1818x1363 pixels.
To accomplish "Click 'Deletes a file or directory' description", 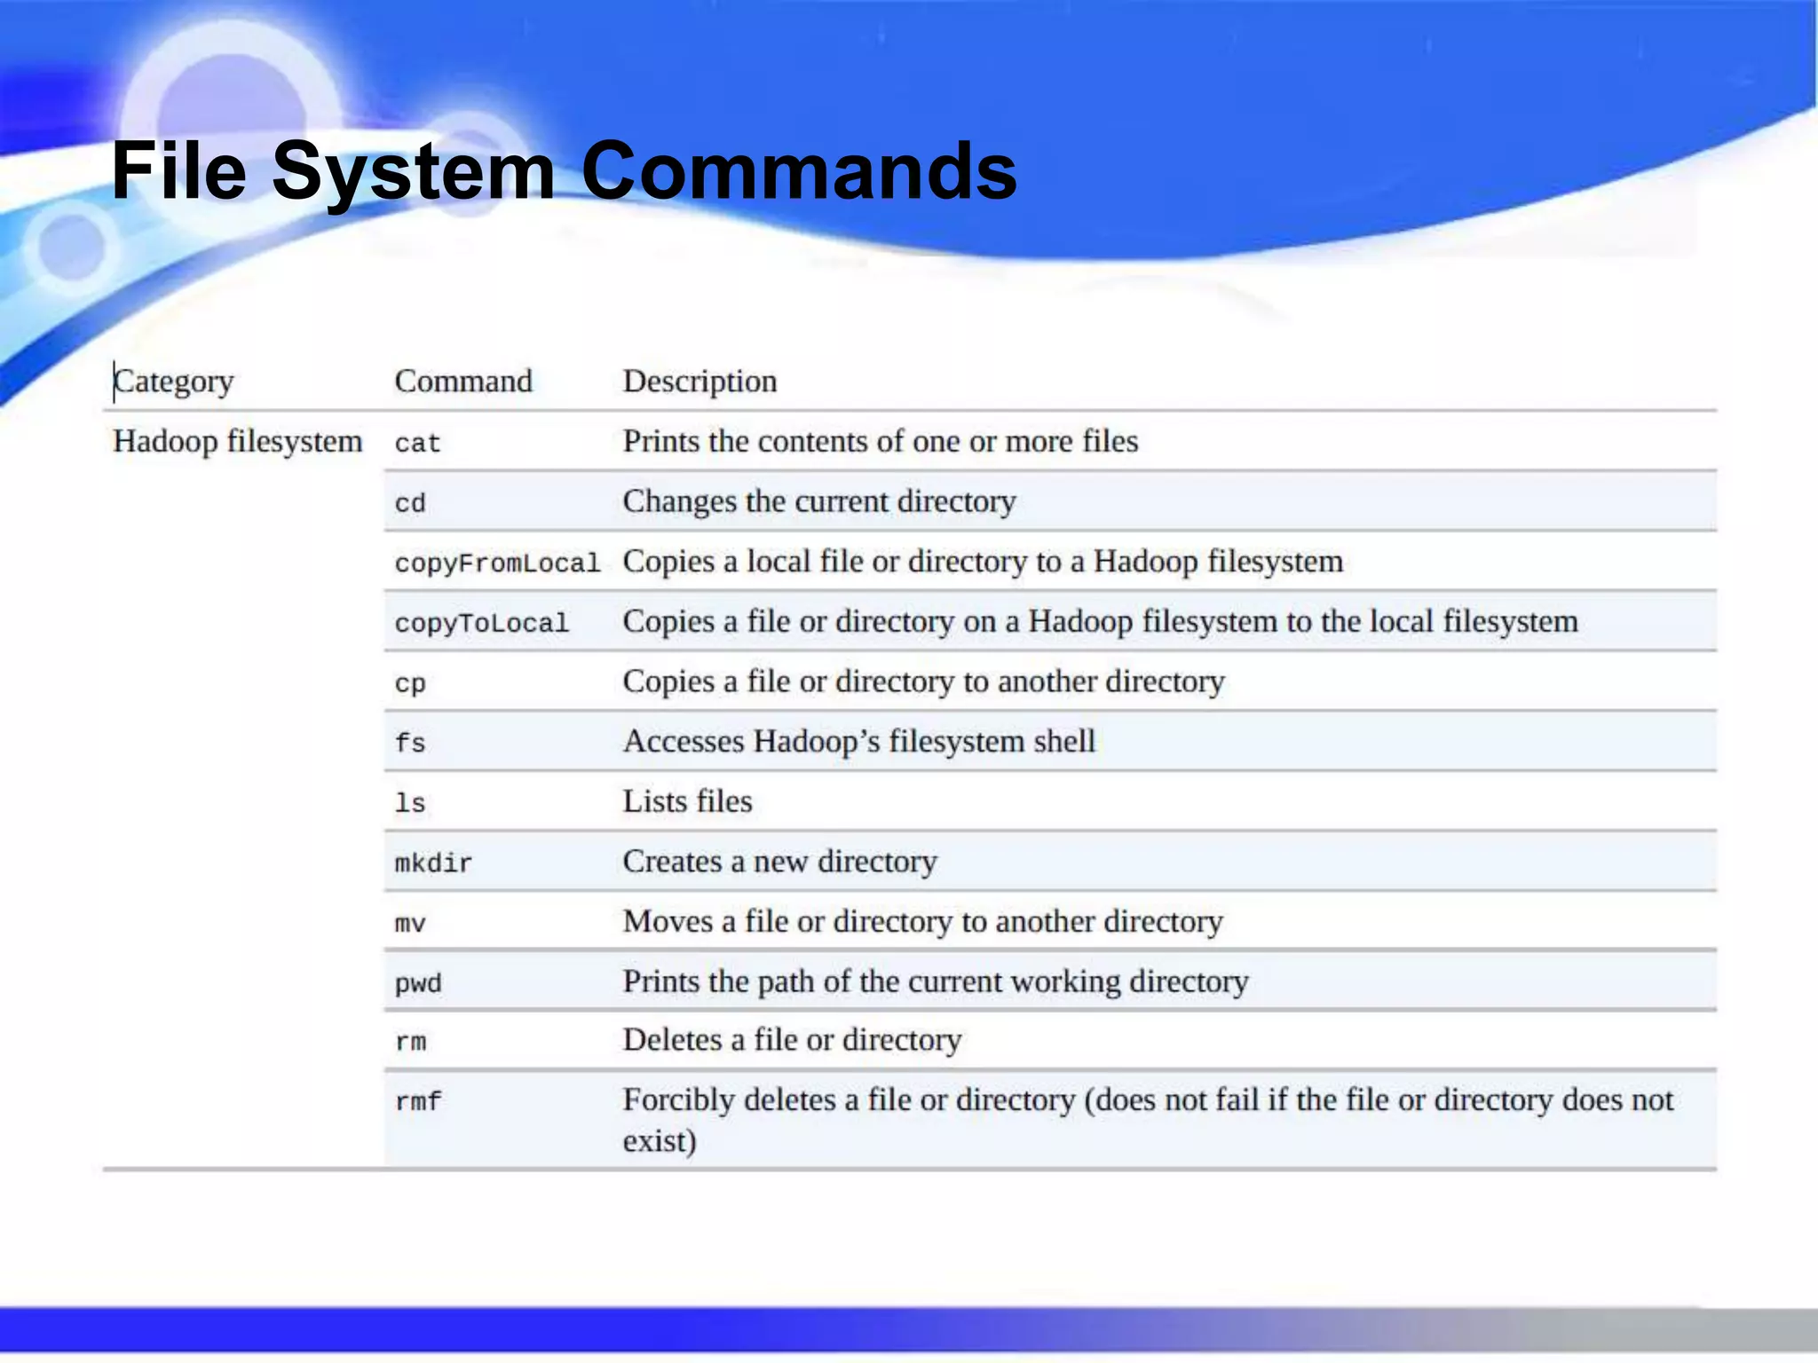I will 792,1040.
